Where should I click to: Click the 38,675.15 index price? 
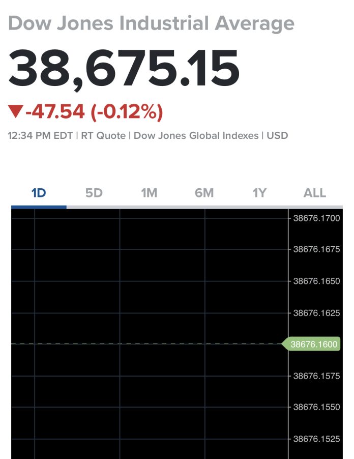tap(124, 68)
